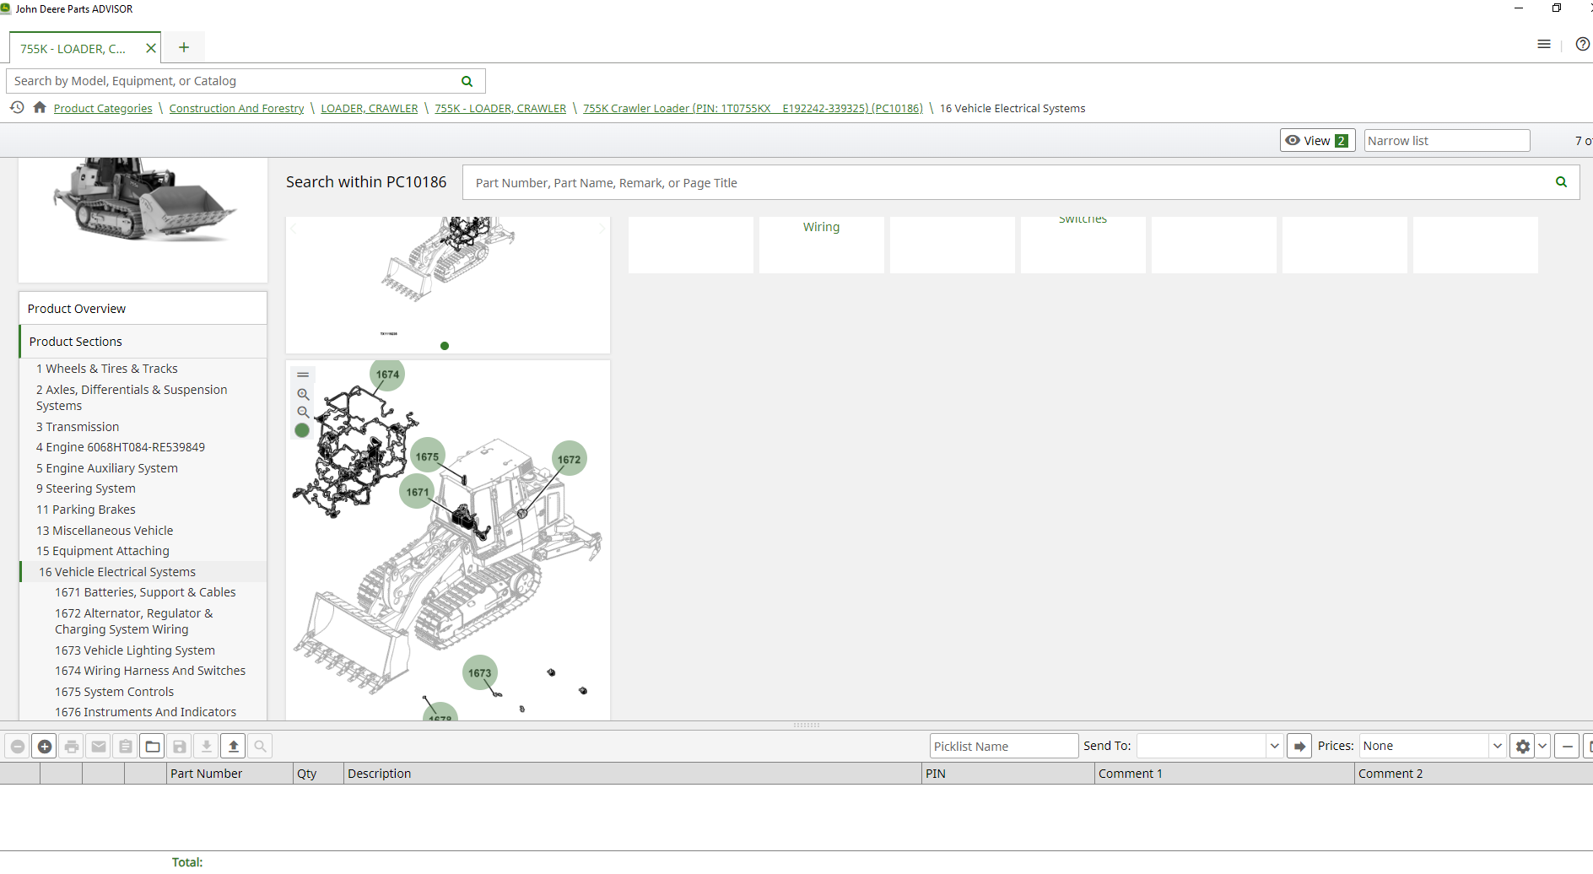The width and height of the screenshot is (1593, 874).
Task: Add a part with plus circle icon
Action: tap(45, 747)
